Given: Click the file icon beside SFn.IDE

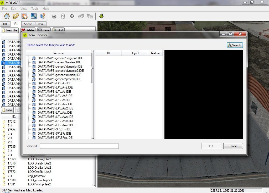Looking at the screenshot, I should coord(34,129).
